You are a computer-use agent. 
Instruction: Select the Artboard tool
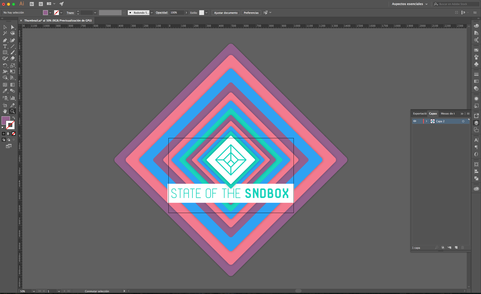pos(5,105)
